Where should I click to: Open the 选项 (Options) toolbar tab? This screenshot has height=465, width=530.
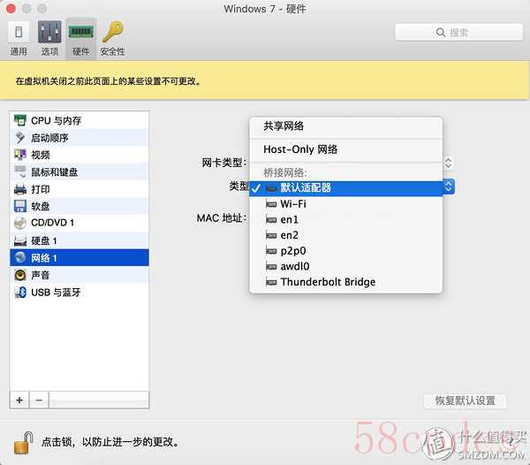50,38
